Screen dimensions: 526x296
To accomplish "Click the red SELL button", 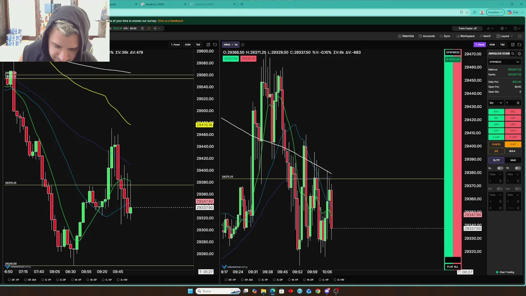I will click(x=513, y=112).
